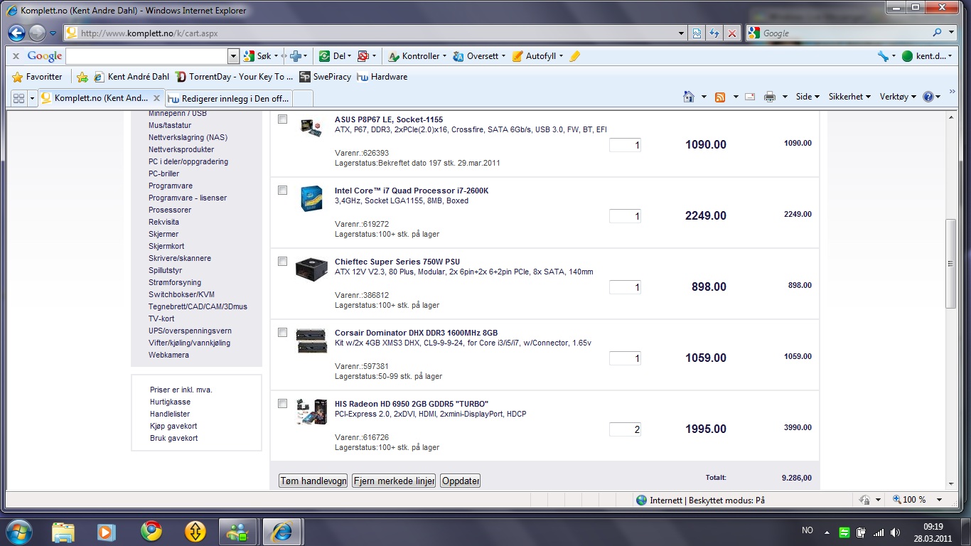Image resolution: width=971 pixels, height=546 pixels.
Task: Click the compatibility view icon in address bar
Action: pos(697,33)
